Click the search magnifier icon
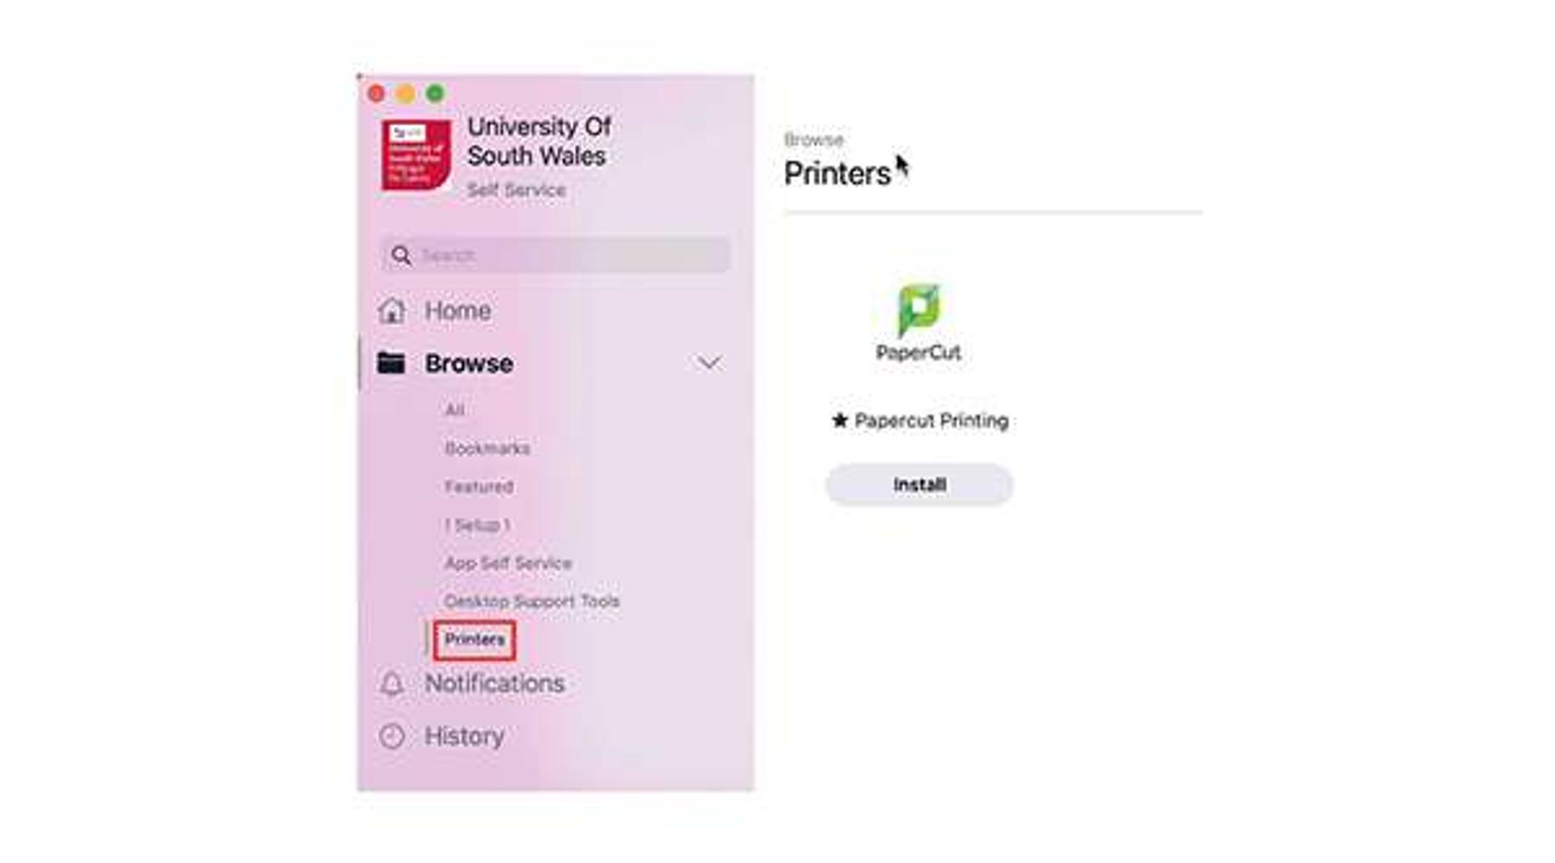This screenshot has width=1555, height=863. (x=401, y=256)
